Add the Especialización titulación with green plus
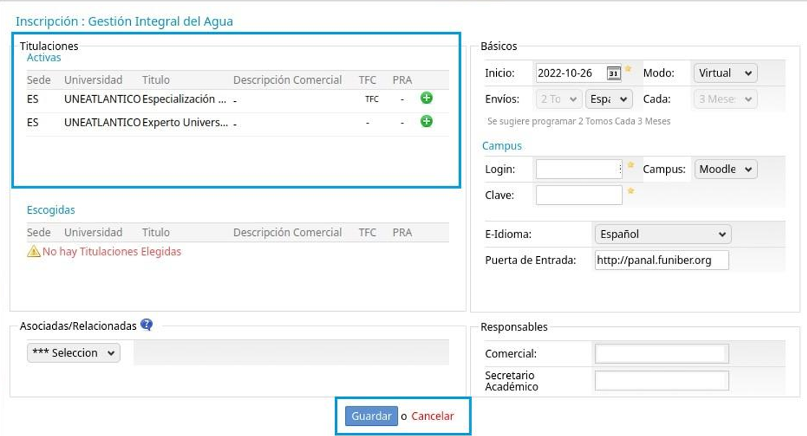This screenshot has width=807, height=436. (x=427, y=98)
